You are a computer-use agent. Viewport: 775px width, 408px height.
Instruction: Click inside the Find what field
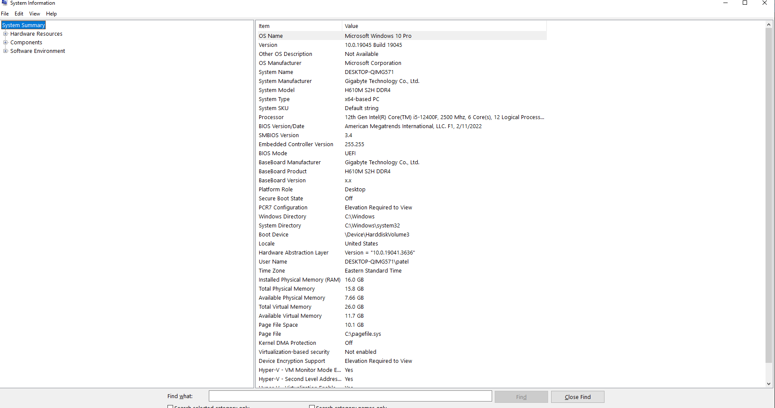[350, 396]
